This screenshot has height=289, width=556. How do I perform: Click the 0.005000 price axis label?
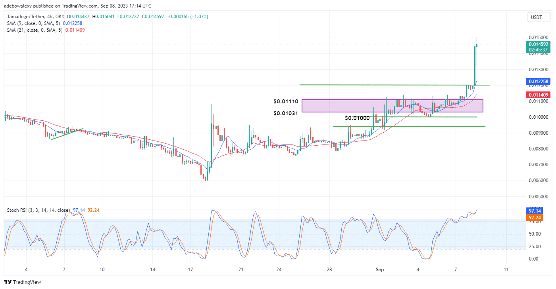pos(538,196)
